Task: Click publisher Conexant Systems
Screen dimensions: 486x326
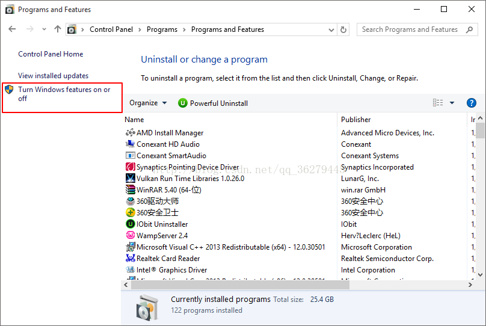Action: 370,156
